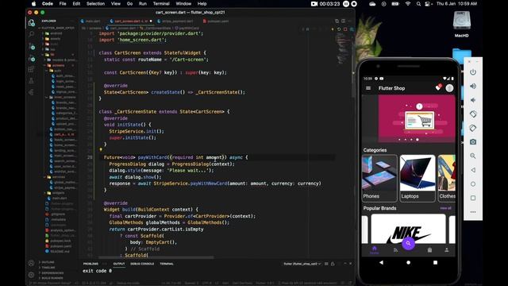Open the Phones category card
The width and height of the screenshot is (508, 286).
pos(379,178)
